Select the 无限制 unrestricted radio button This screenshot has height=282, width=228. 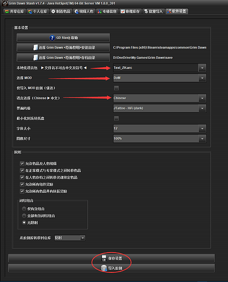pos(24,223)
